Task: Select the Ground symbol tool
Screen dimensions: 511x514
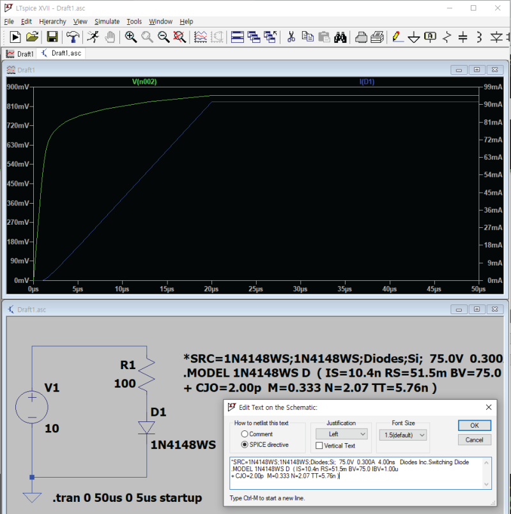Action: (x=414, y=37)
